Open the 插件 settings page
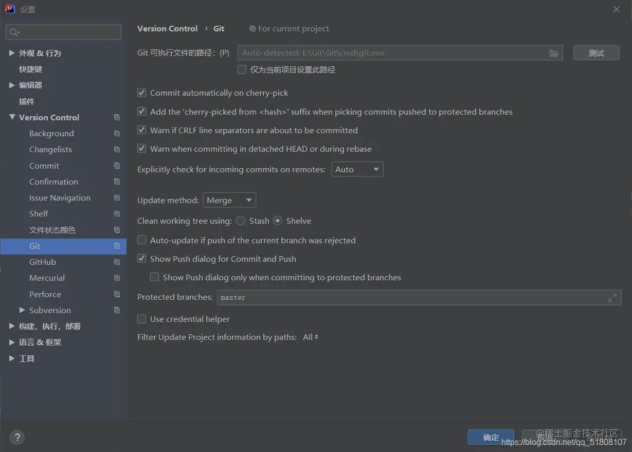 (27, 101)
